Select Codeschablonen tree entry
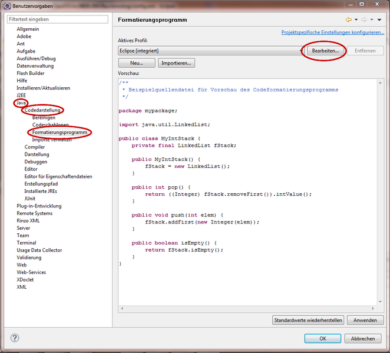 click(x=51, y=125)
